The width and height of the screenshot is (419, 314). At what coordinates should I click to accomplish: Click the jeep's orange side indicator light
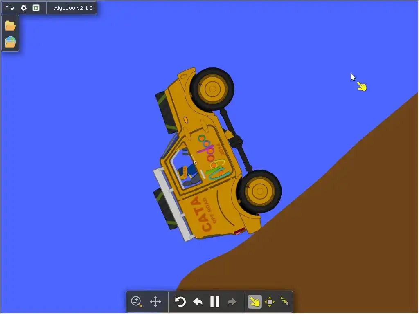click(186, 120)
